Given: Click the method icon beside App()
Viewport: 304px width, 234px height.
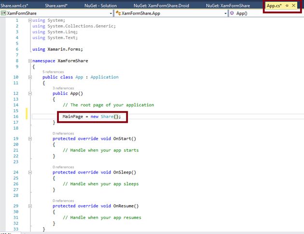Looking at the screenshot, I should click(x=232, y=13).
